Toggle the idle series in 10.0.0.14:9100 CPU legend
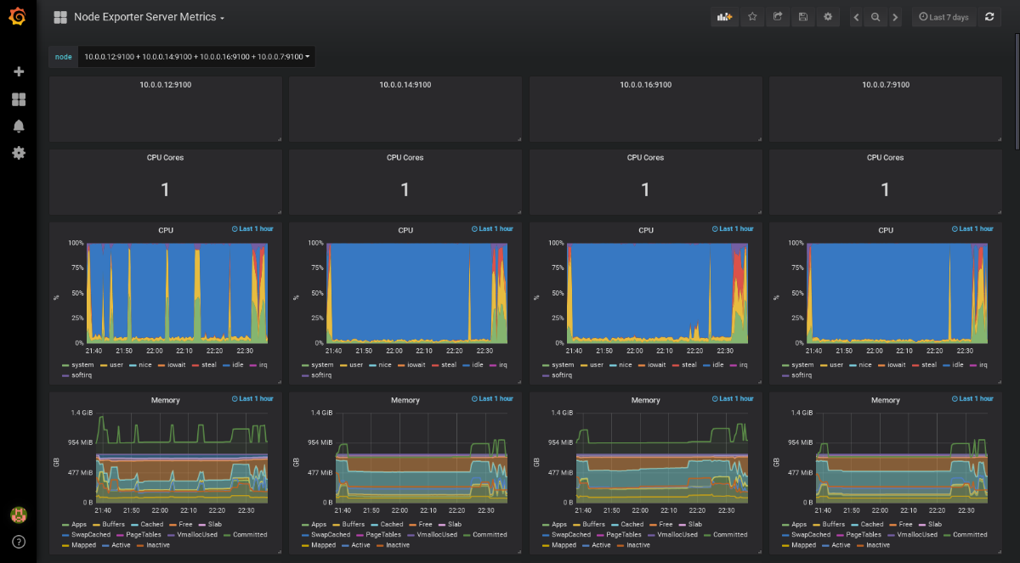1020x563 pixels. (x=478, y=365)
